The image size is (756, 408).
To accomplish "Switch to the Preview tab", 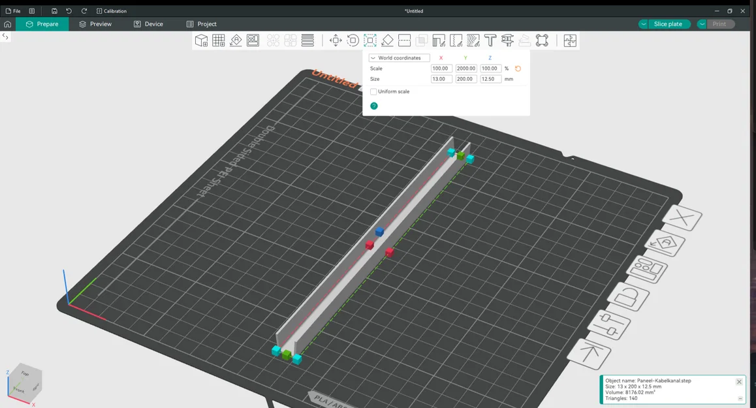I will click(95, 24).
